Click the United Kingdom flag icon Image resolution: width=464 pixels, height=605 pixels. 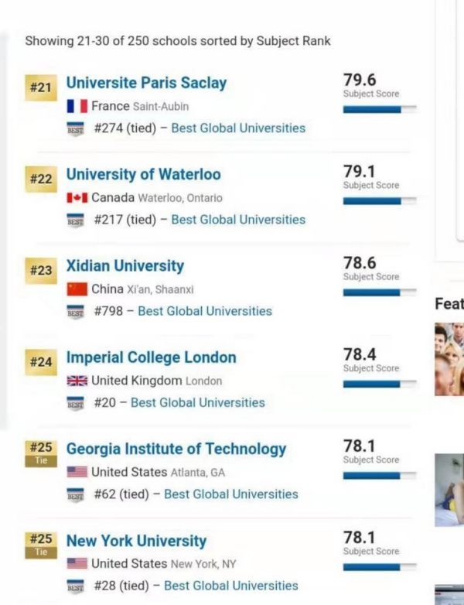point(77,381)
